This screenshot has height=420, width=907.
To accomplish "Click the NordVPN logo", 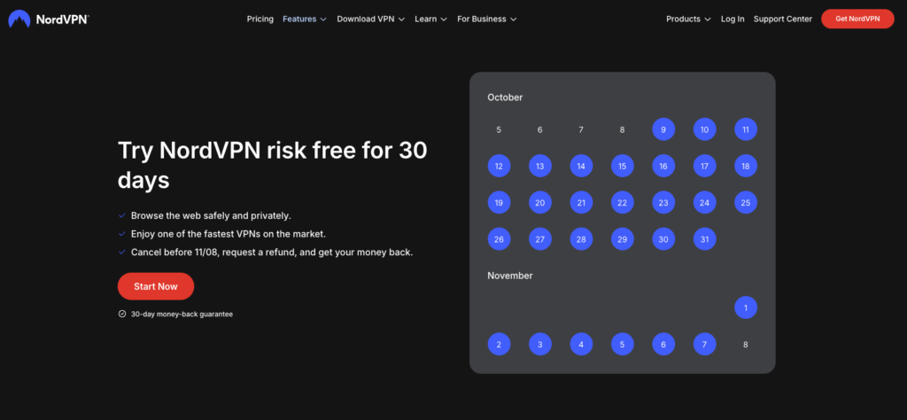I will pyautogui.click(x=49, y=19).
